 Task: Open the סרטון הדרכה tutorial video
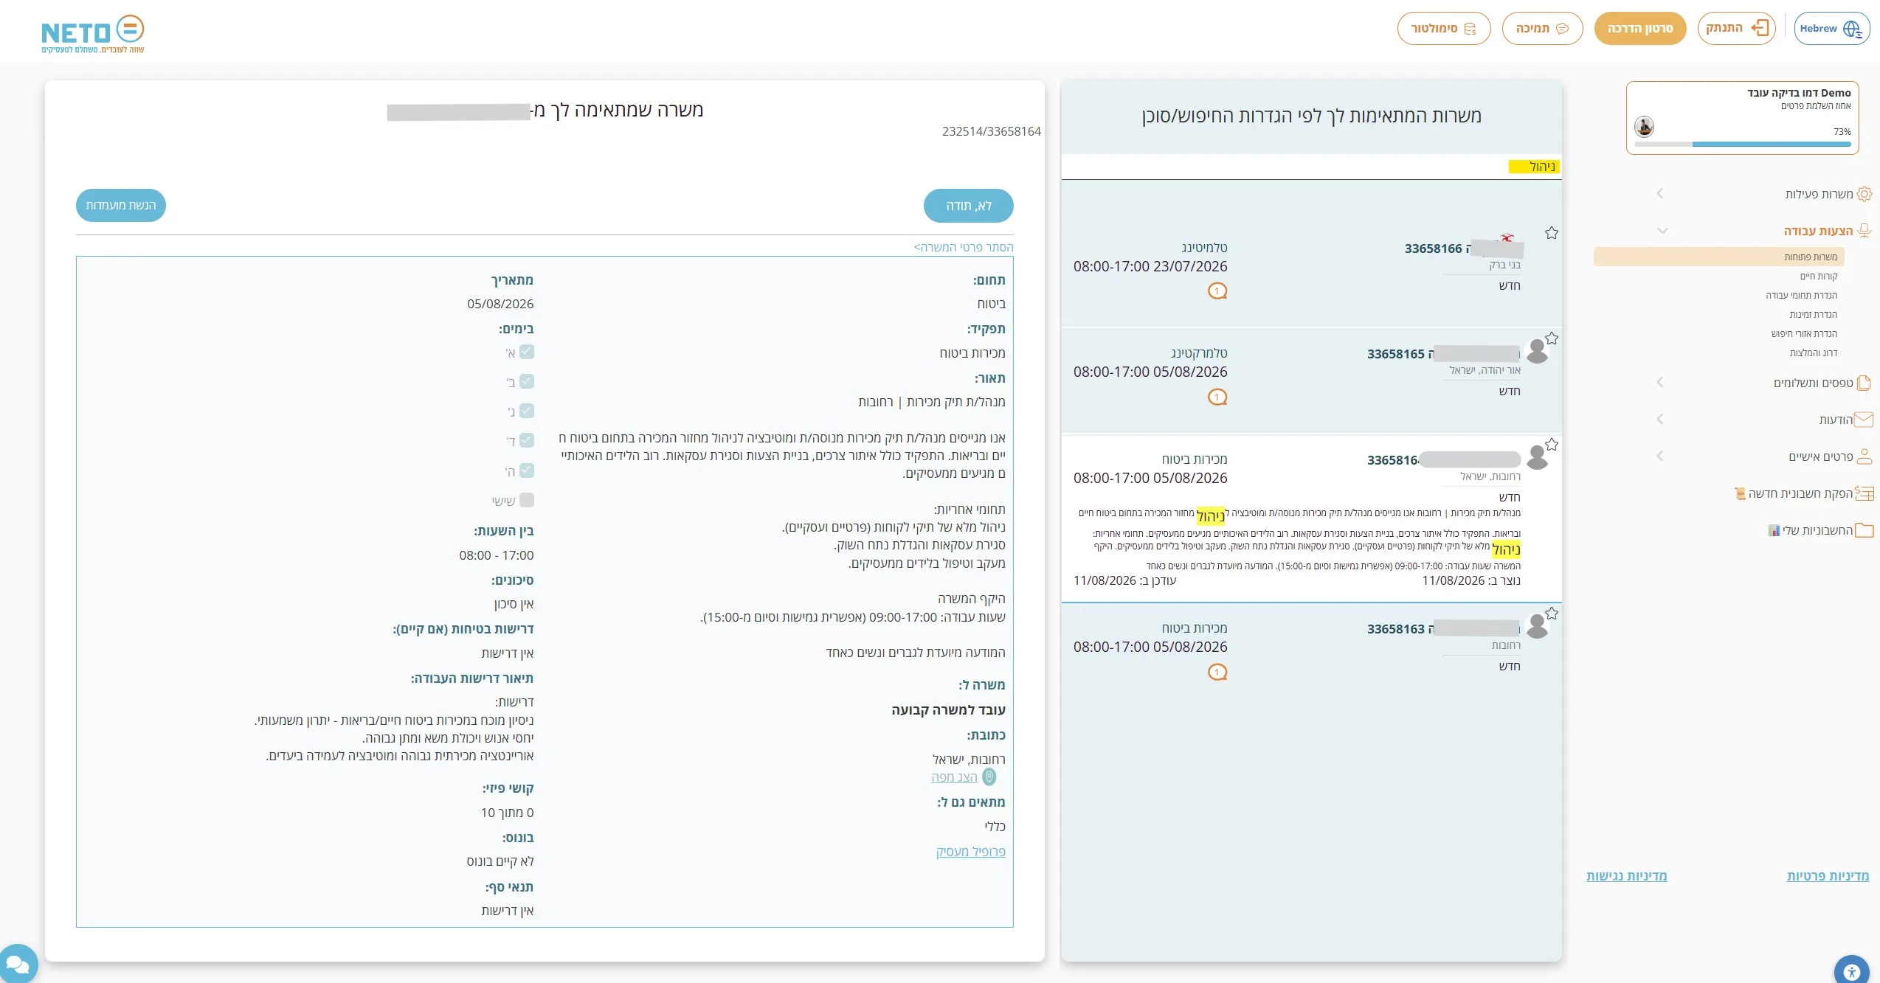[x=1640, y=29]
